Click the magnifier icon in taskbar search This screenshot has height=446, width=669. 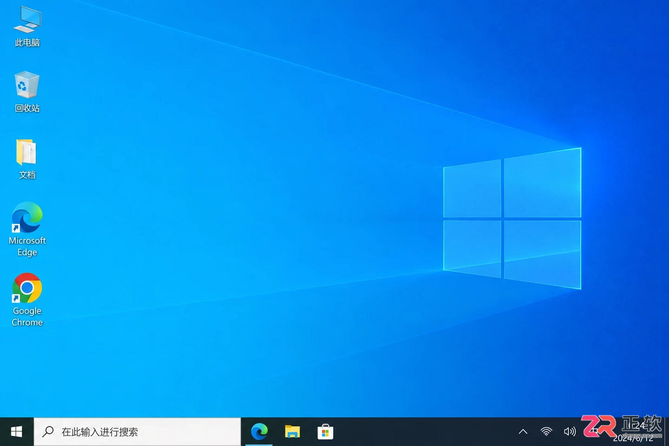[x=48, y=432]
